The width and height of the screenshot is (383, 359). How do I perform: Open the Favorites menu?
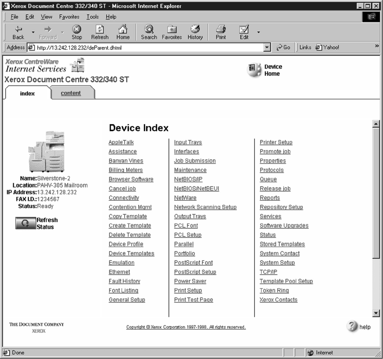(69, 17)
